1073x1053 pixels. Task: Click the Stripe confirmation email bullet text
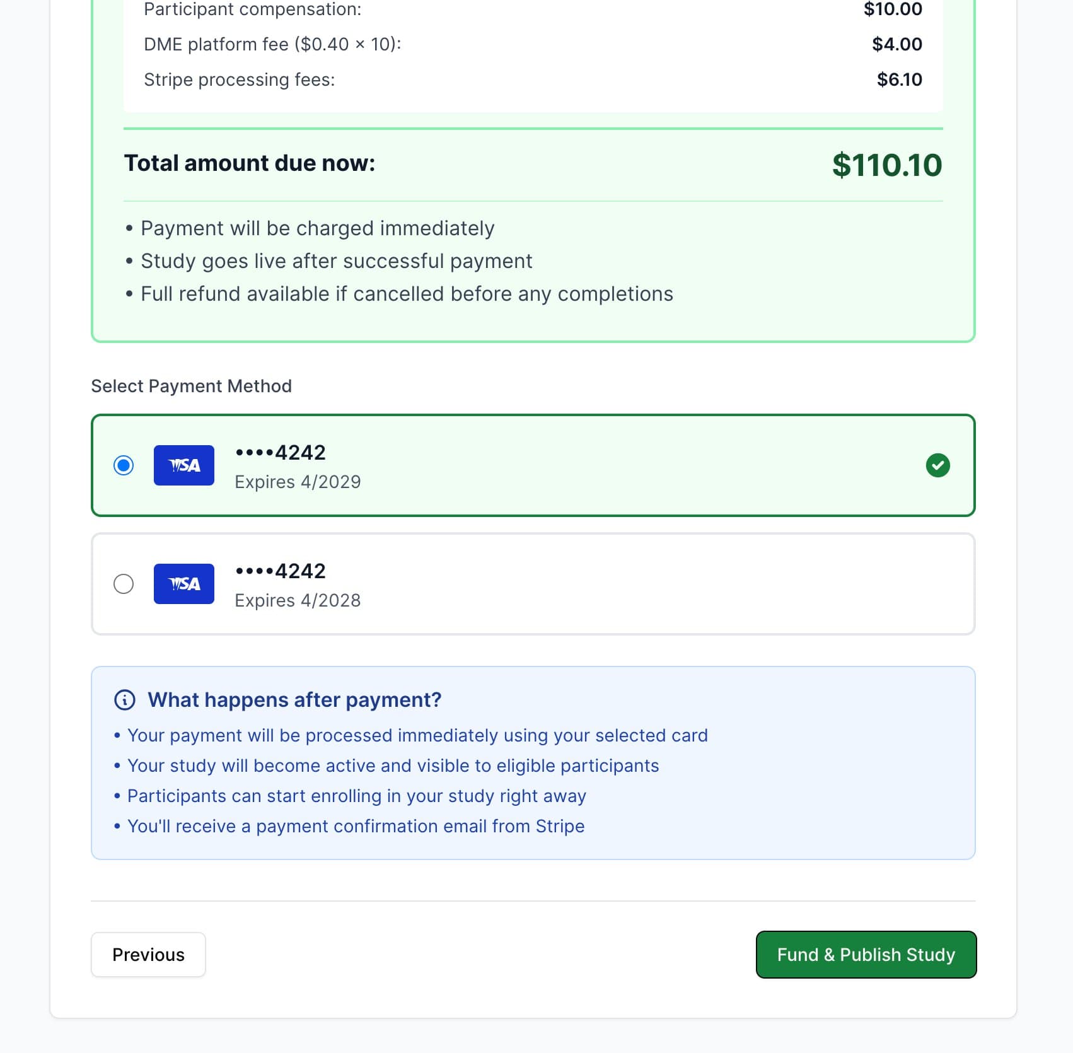click(356, 825)
